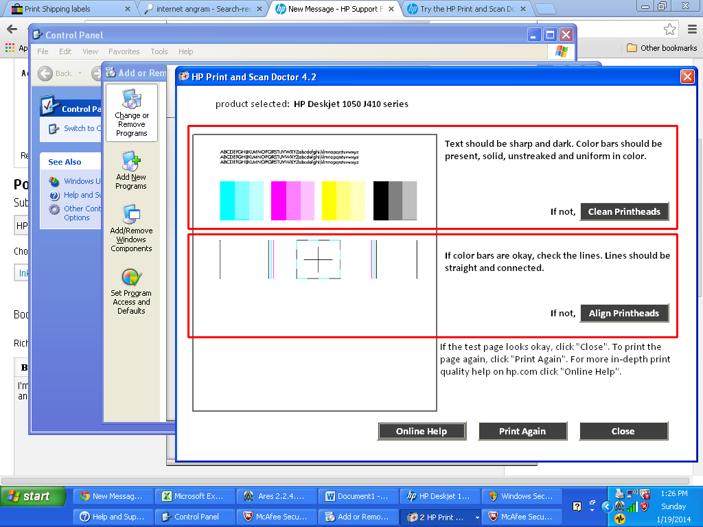
Task: Bookmark page with the star icon
Action: pos(669,30)
